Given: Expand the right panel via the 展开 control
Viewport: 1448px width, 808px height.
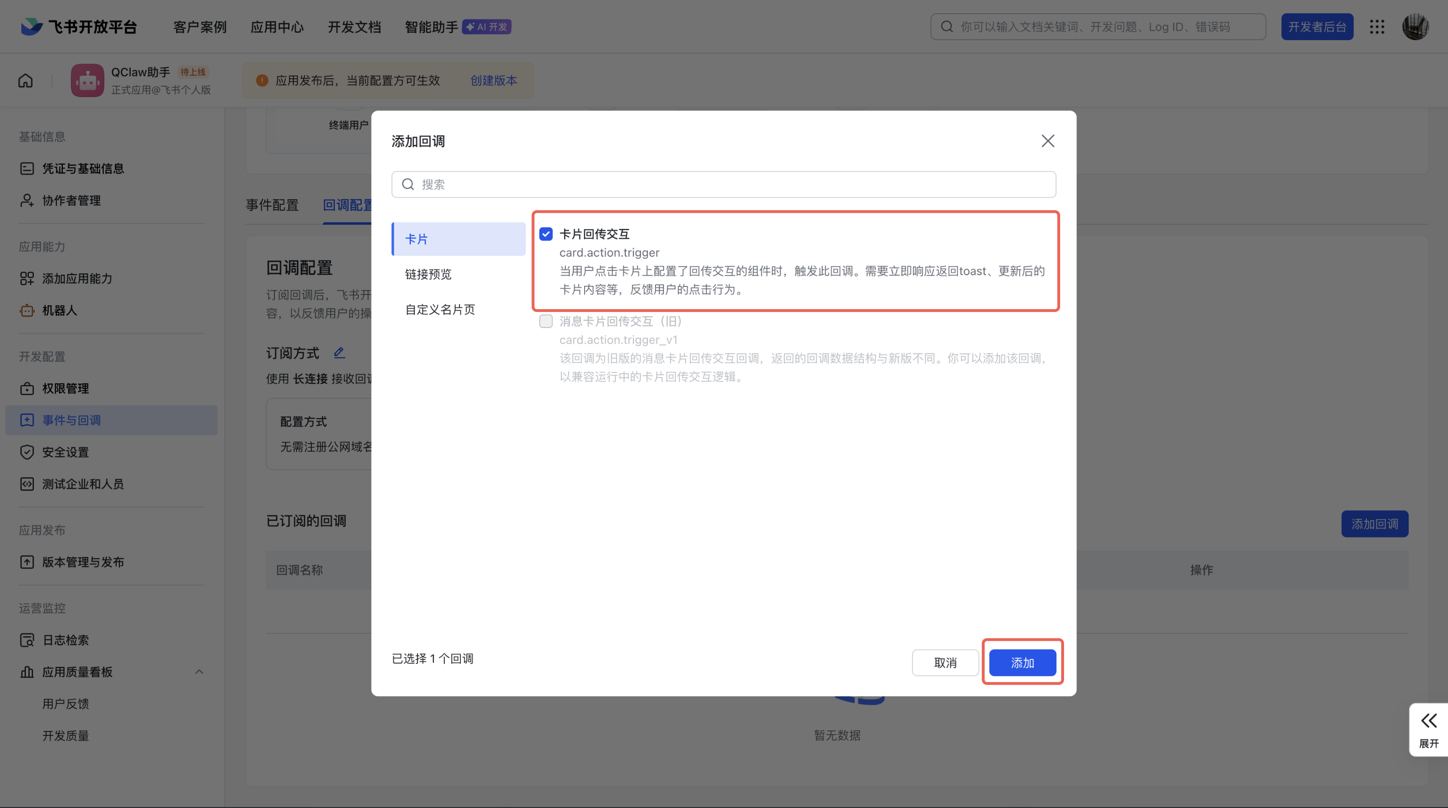Looking at the screenshot, I should pos(1428,729).
